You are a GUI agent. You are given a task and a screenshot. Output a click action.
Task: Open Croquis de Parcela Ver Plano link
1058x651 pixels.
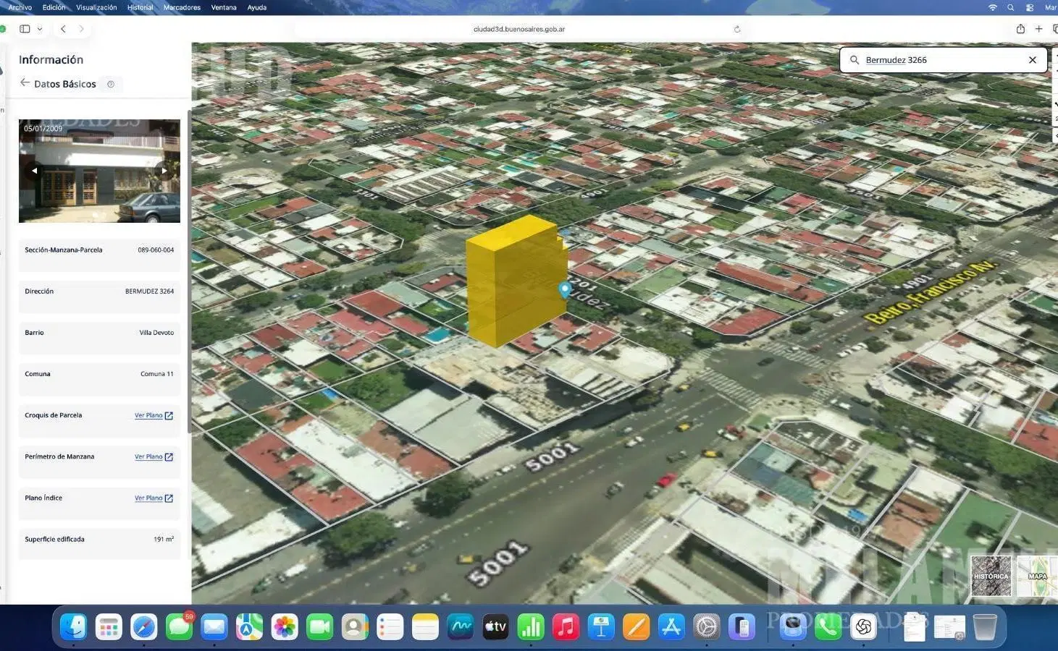click(x=148, y=415)
